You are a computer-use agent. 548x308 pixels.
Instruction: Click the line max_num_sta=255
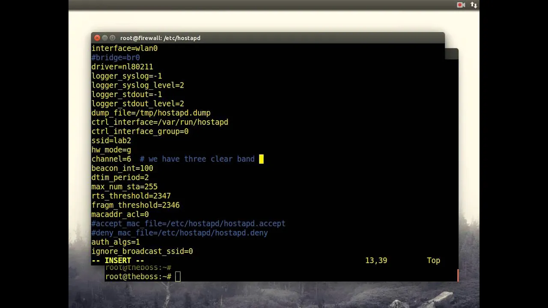(125, 187)
